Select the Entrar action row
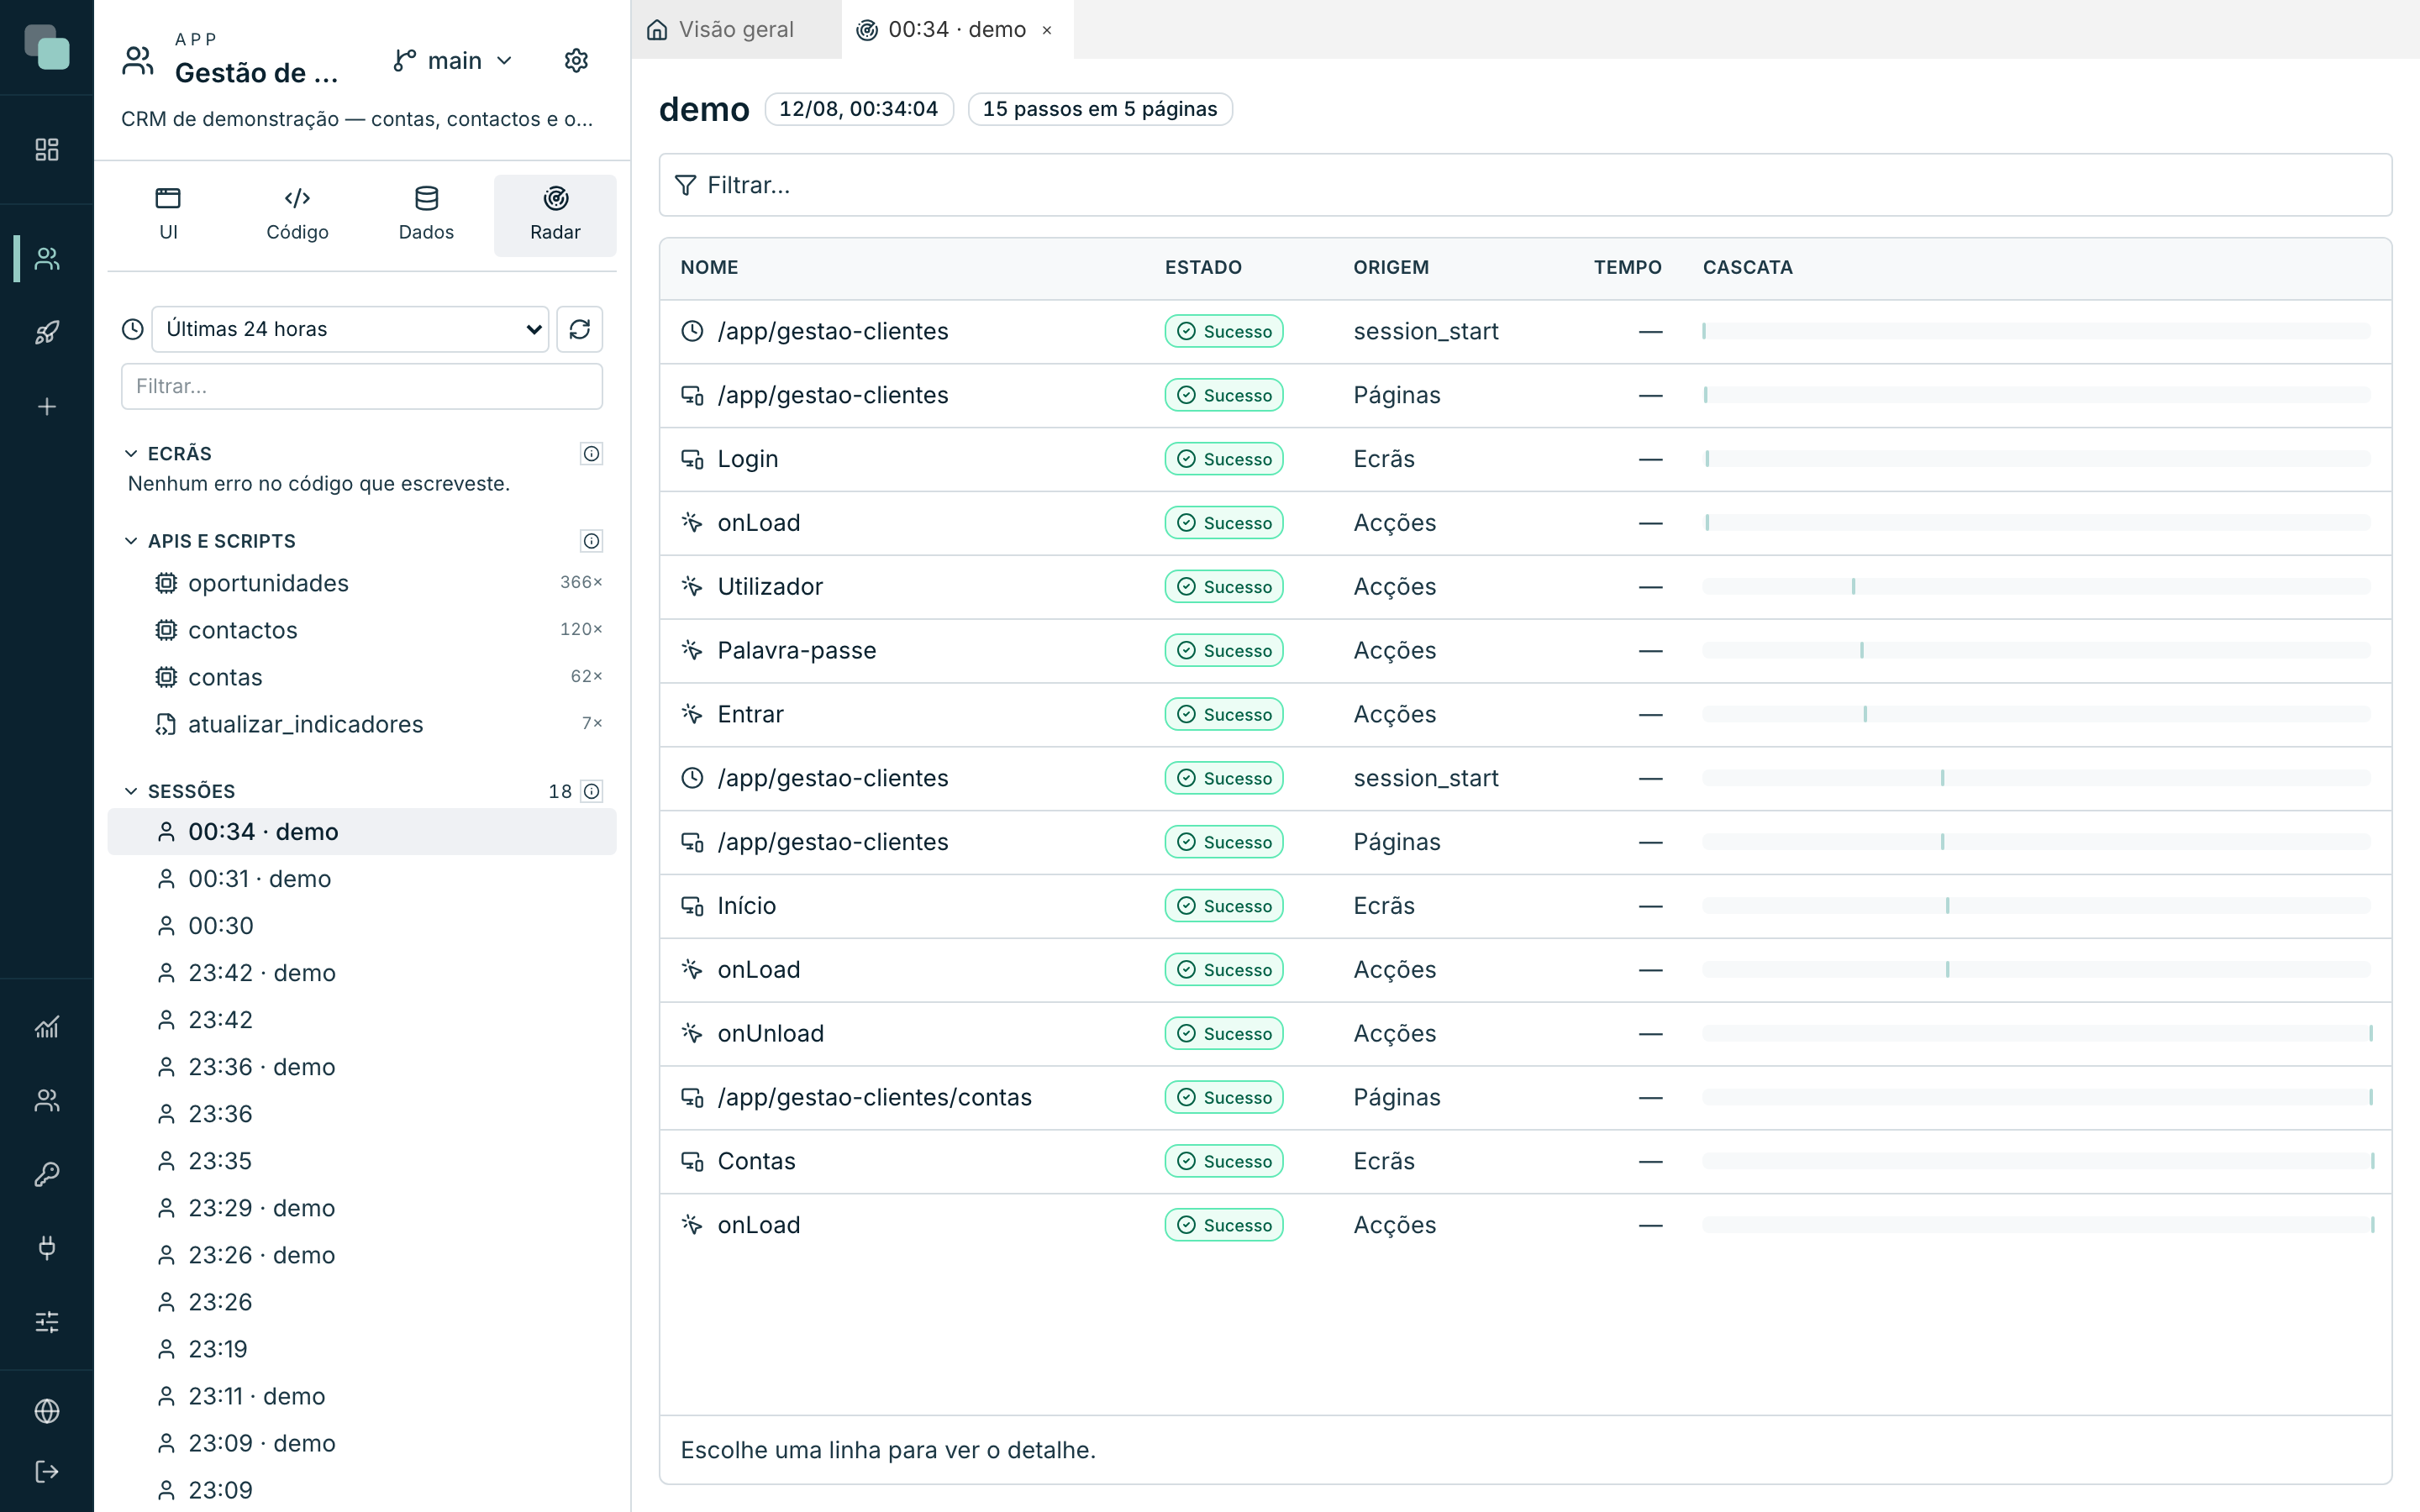Image resolution: width=2420 pixels, height=1512 pixels. click(1525, 715)
